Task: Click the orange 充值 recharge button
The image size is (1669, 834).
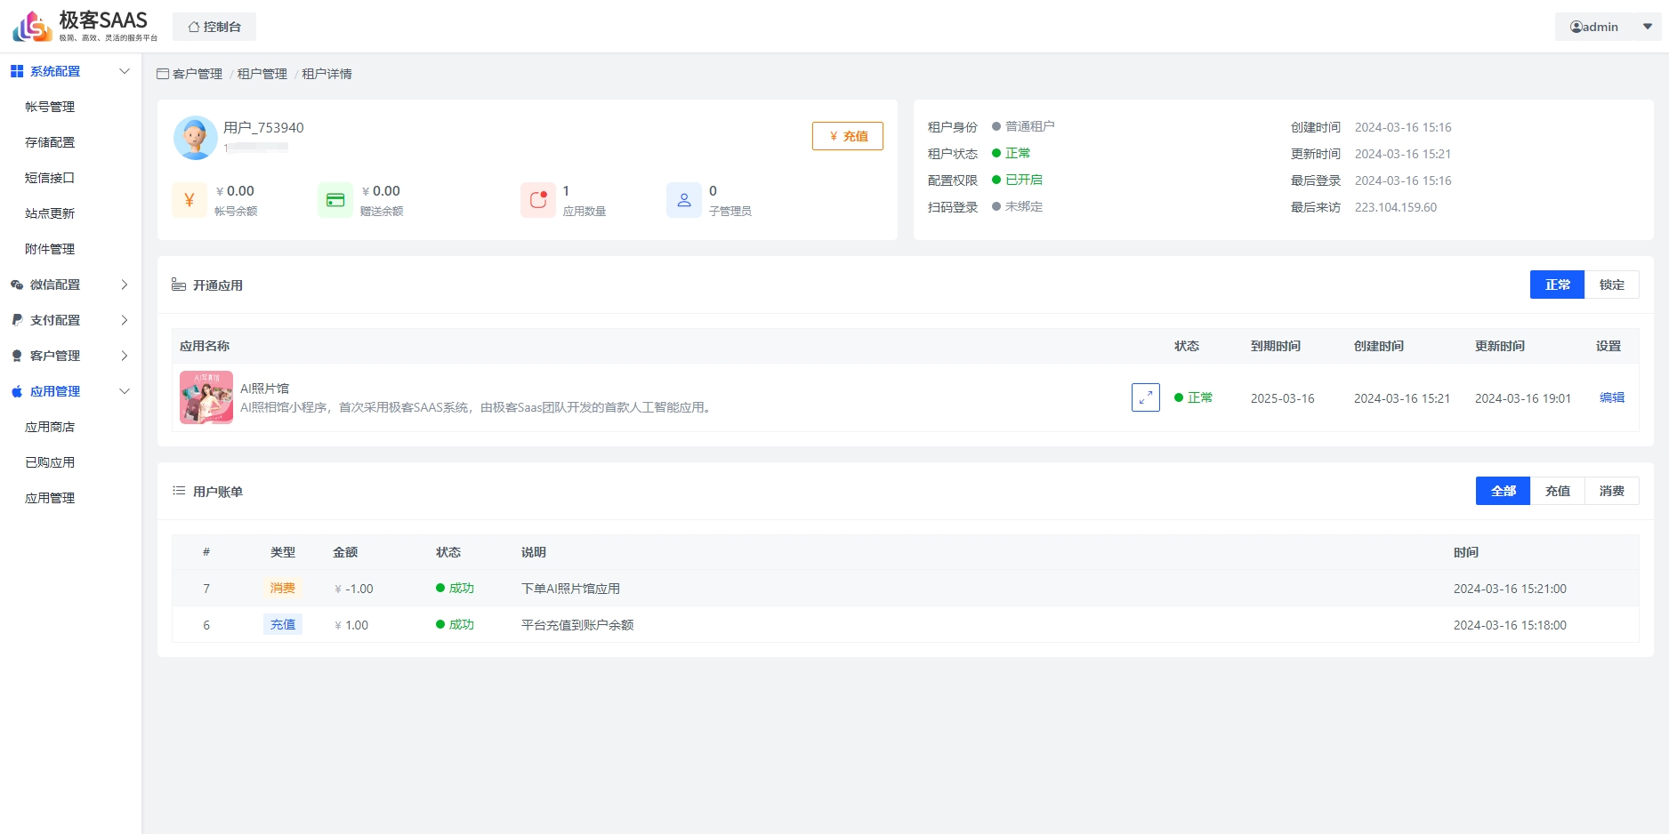Action: (847, 136)
